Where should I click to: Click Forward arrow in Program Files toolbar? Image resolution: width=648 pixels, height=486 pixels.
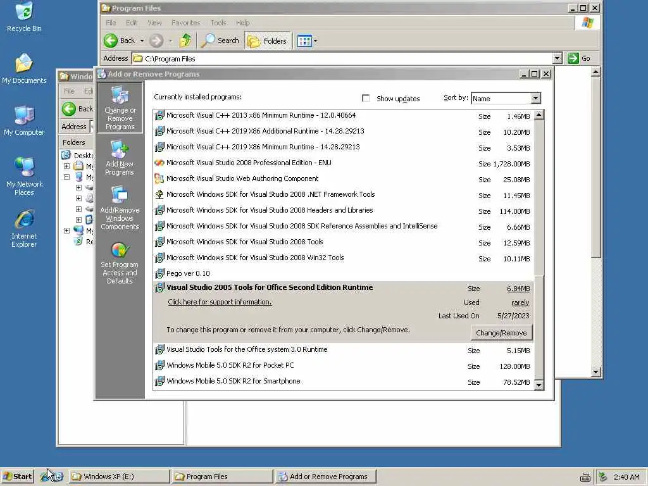pyautogui.click(x=156, y=40)
